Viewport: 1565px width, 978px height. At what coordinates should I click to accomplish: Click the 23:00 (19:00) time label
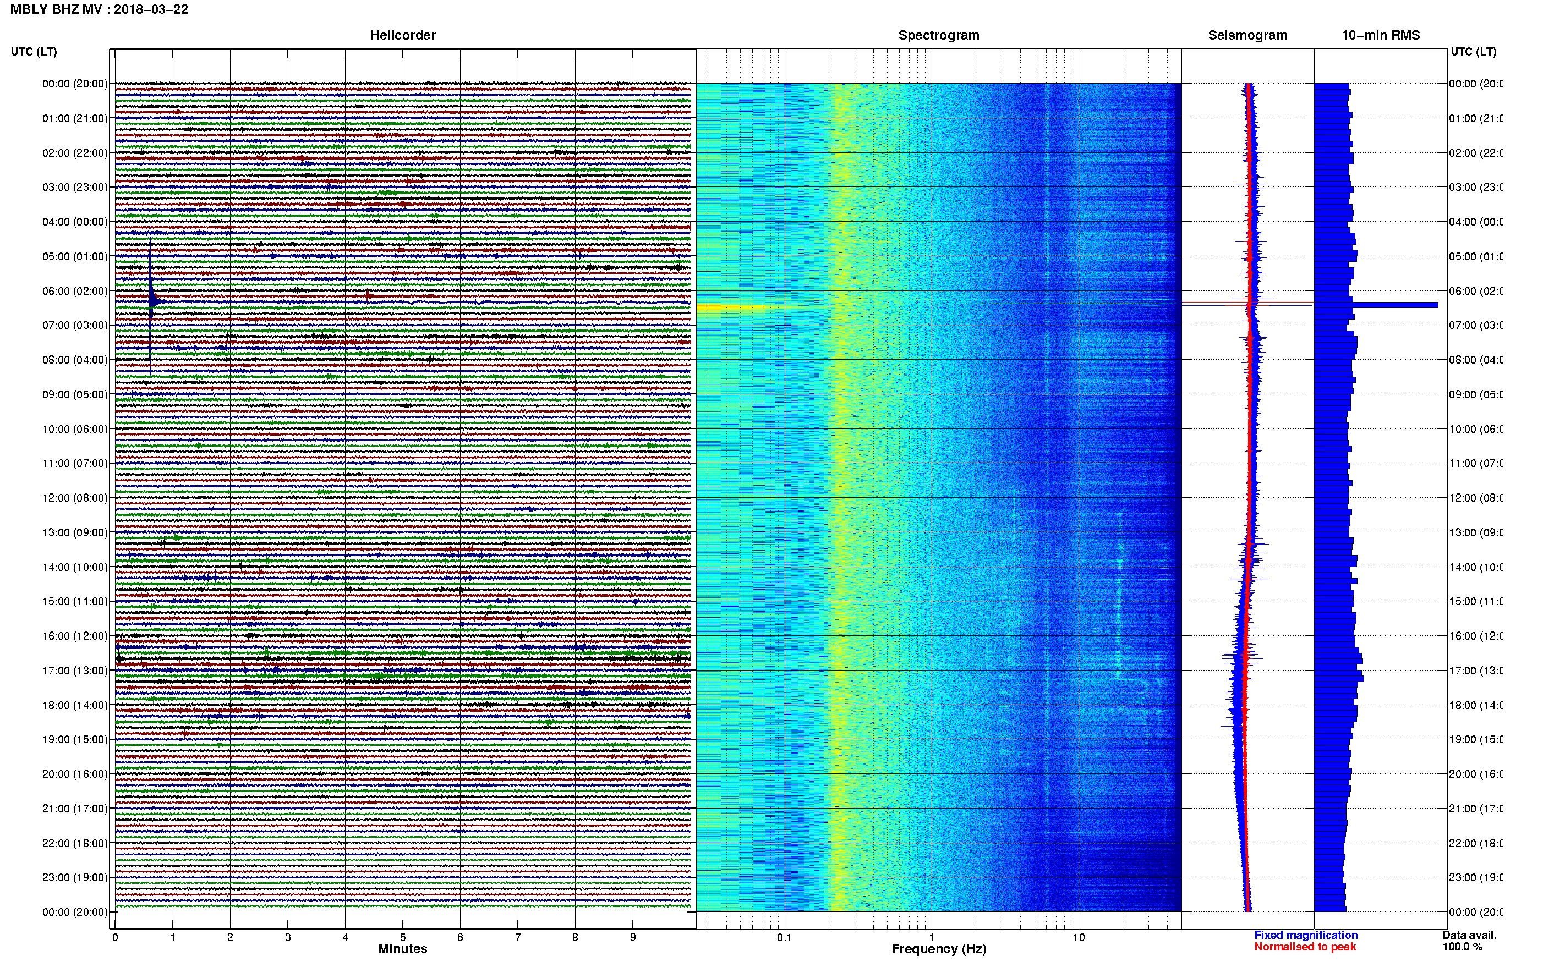[x=75, y=878]
